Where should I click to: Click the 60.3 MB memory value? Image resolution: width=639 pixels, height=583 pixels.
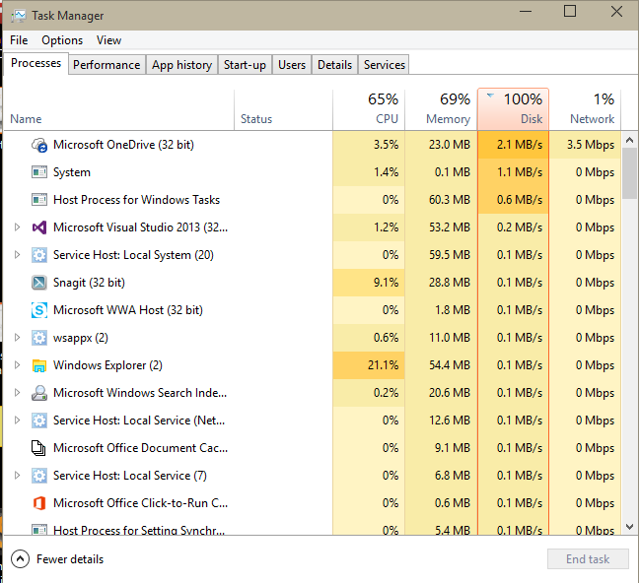[450, 200]
